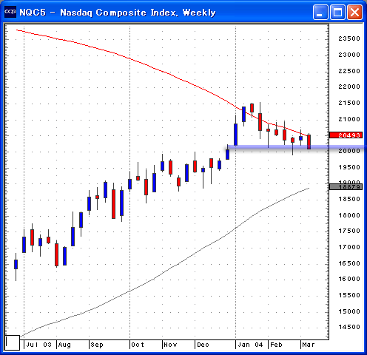Select the 'Mar' time axis label
This screenshot has width=367, height=355.
point(309,345)
